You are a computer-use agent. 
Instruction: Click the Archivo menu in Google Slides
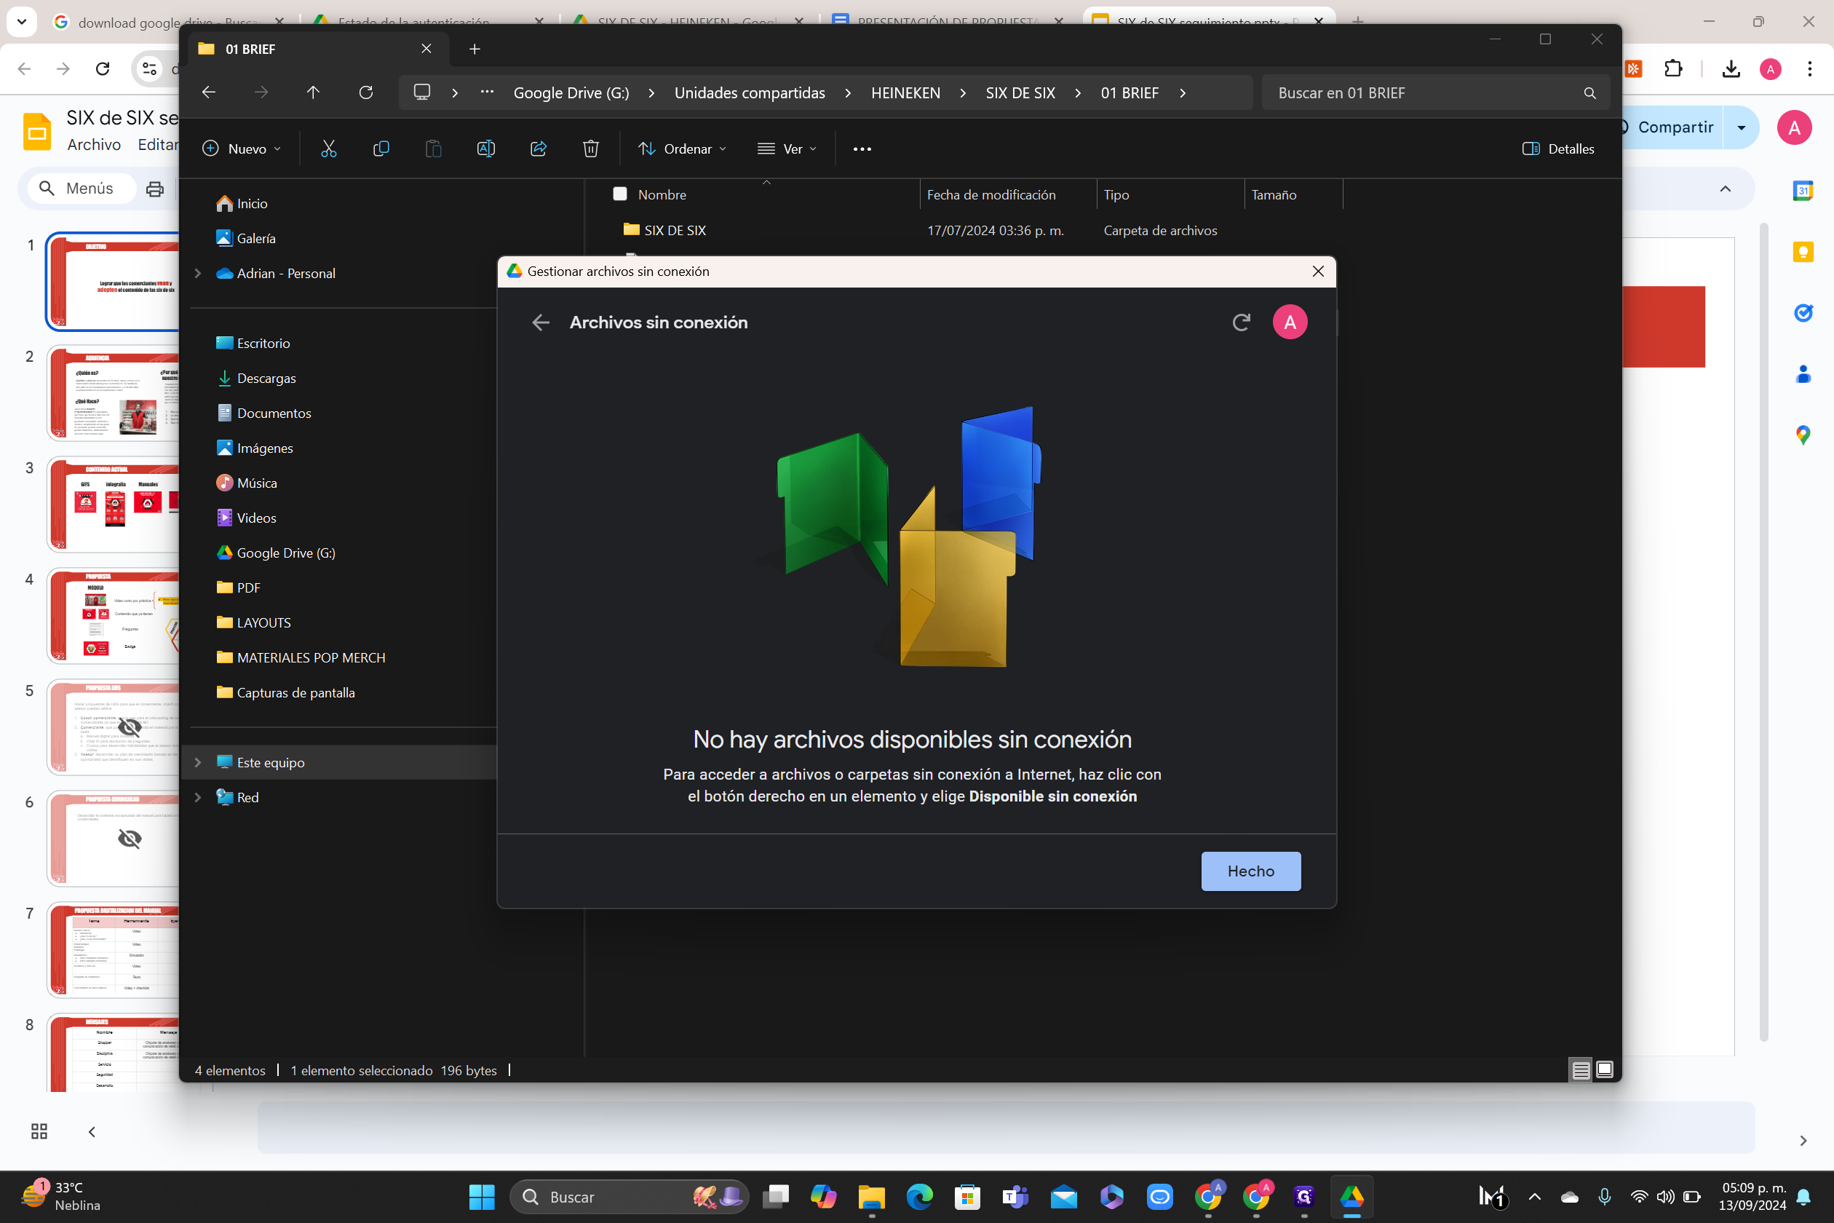tap(94, 145)
